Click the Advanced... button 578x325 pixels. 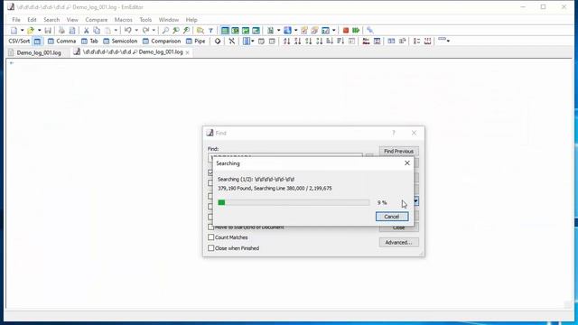[398, 243]
